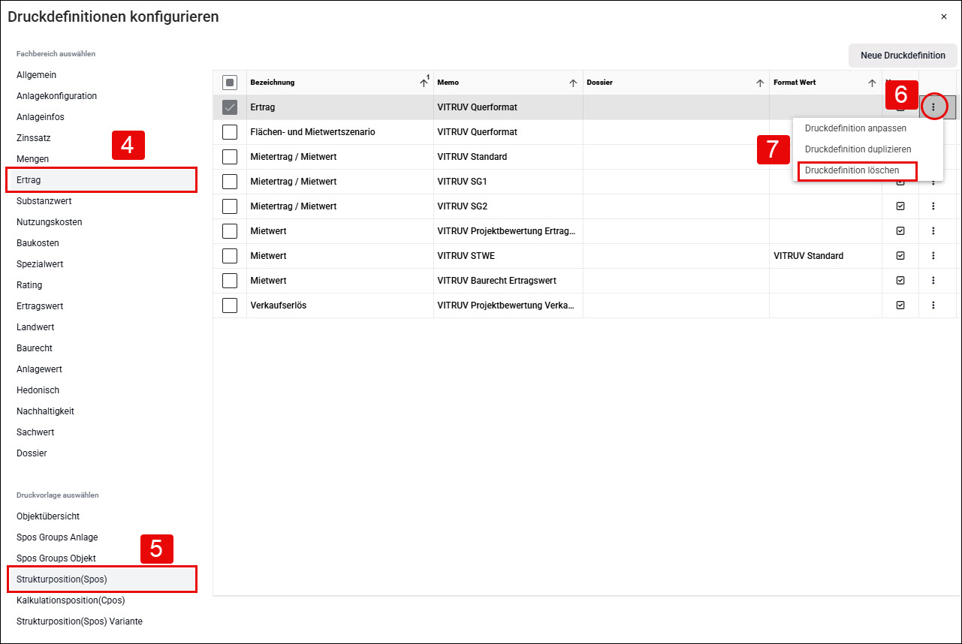962x644 pixels.
Task: Open three-dot menu for VITRUV Projektbewertung Ertrag row
Action: [933, 231]
